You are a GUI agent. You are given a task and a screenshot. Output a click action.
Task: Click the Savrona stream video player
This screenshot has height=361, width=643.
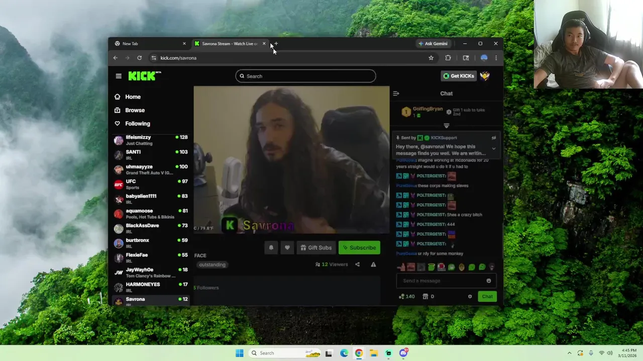pos(291,159)
